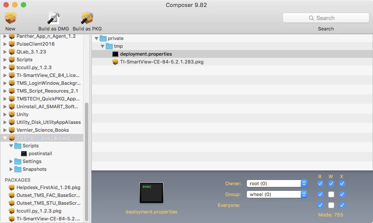
Task: Select the Uninstall_All_SMART_Soft... package icon
Action: pos(12,107)
